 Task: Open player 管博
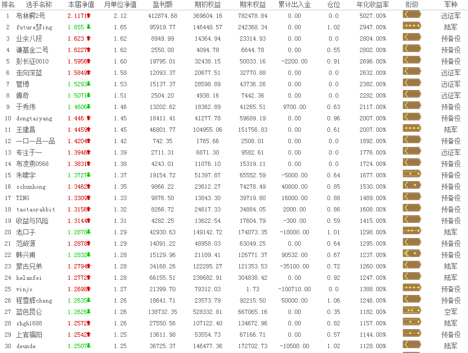(23, 84)
